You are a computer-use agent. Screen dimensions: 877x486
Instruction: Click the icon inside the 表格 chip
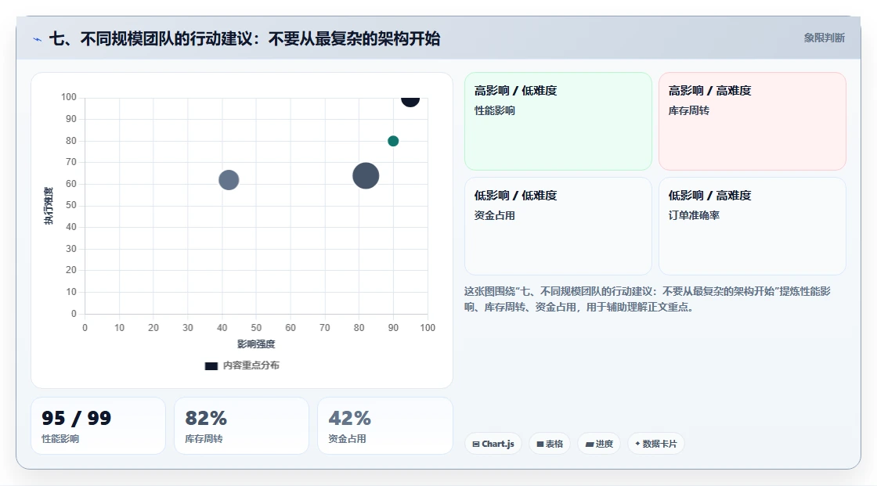tap(540, 444)
